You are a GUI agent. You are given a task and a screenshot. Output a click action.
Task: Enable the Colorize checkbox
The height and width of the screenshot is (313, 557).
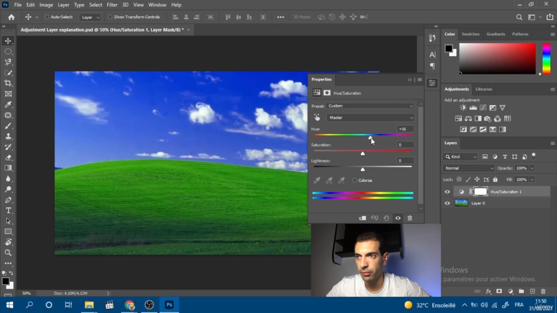tap(355, 180)
